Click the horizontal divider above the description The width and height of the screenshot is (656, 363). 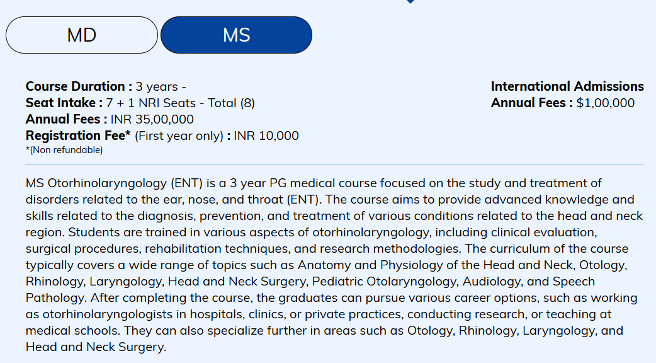334,164
